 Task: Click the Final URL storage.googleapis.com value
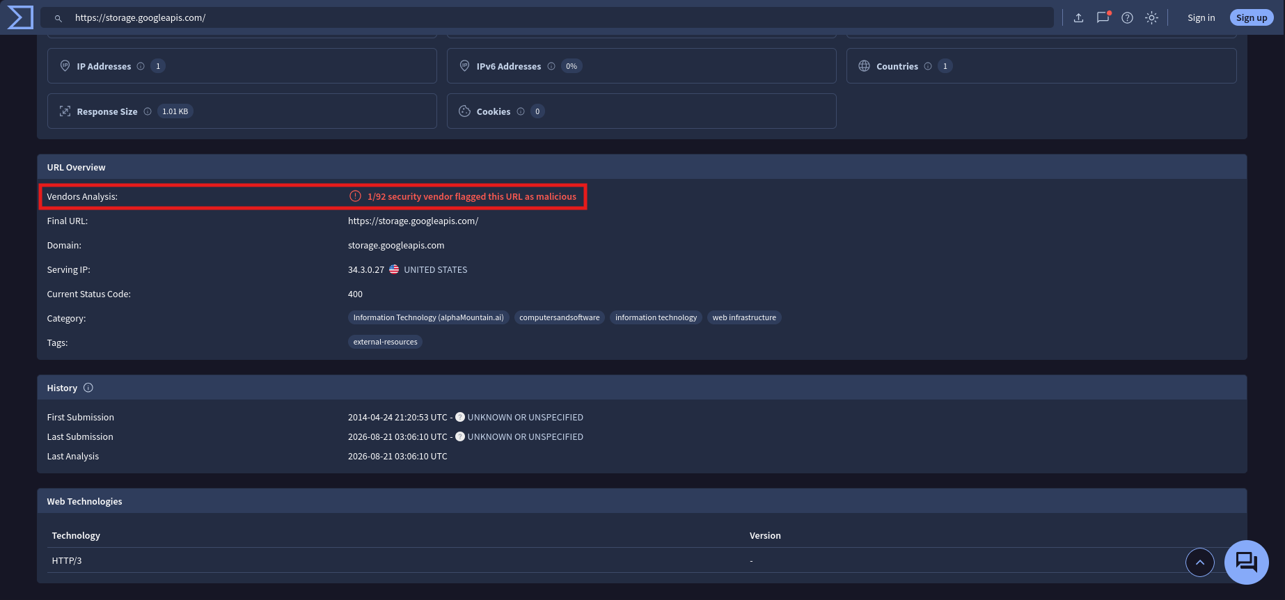click(x=413, y=221)
